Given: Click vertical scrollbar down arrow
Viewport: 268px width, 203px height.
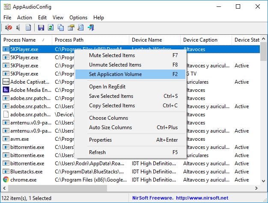Looking at the screenshot, I should click(x=264, y=181).
